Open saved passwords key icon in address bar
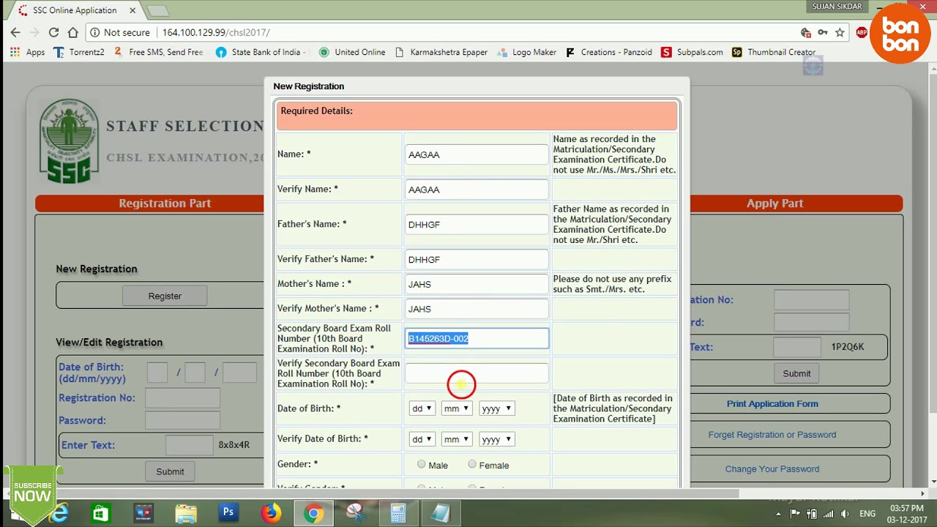This screenshot has height=527, width=937. [823, 32]
